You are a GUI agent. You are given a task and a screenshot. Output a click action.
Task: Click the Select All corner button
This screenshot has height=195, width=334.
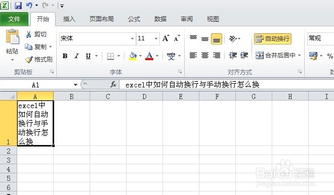[9, 96]
